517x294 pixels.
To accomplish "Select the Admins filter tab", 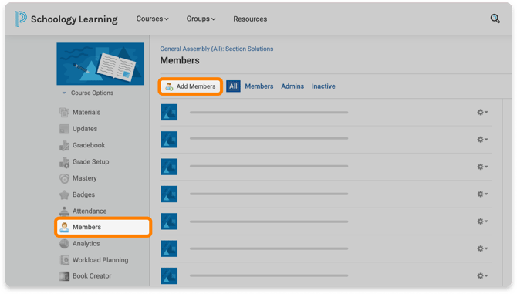I will (292, 86).
